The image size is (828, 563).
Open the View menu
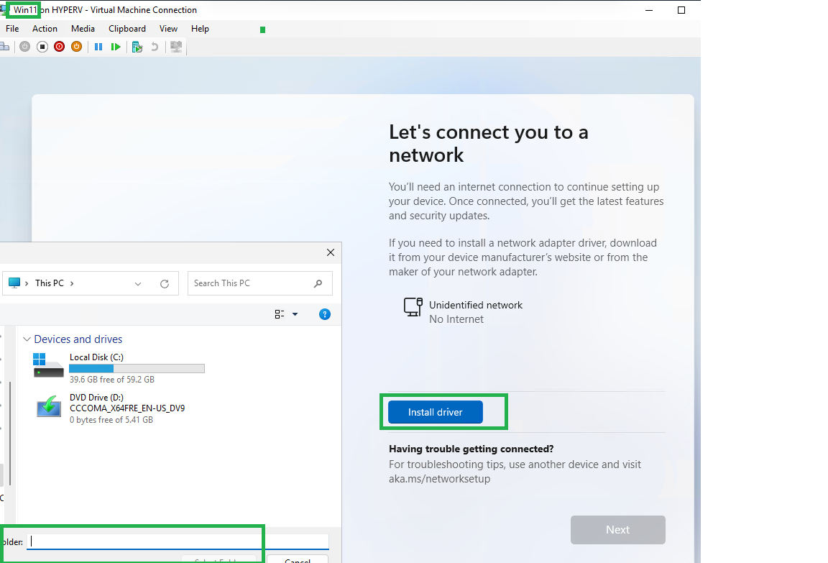tap(168, 29)
